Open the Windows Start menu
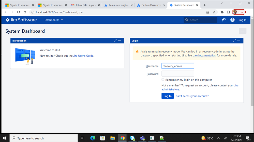Screen dimensions: 254x142 (x=5, y=138)
